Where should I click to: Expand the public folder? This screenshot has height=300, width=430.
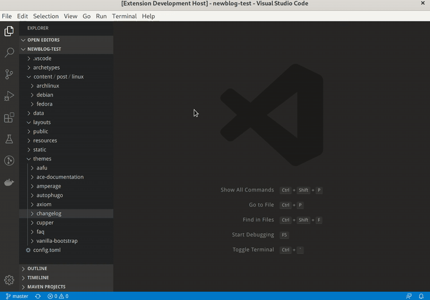click(x=66, y=131)
